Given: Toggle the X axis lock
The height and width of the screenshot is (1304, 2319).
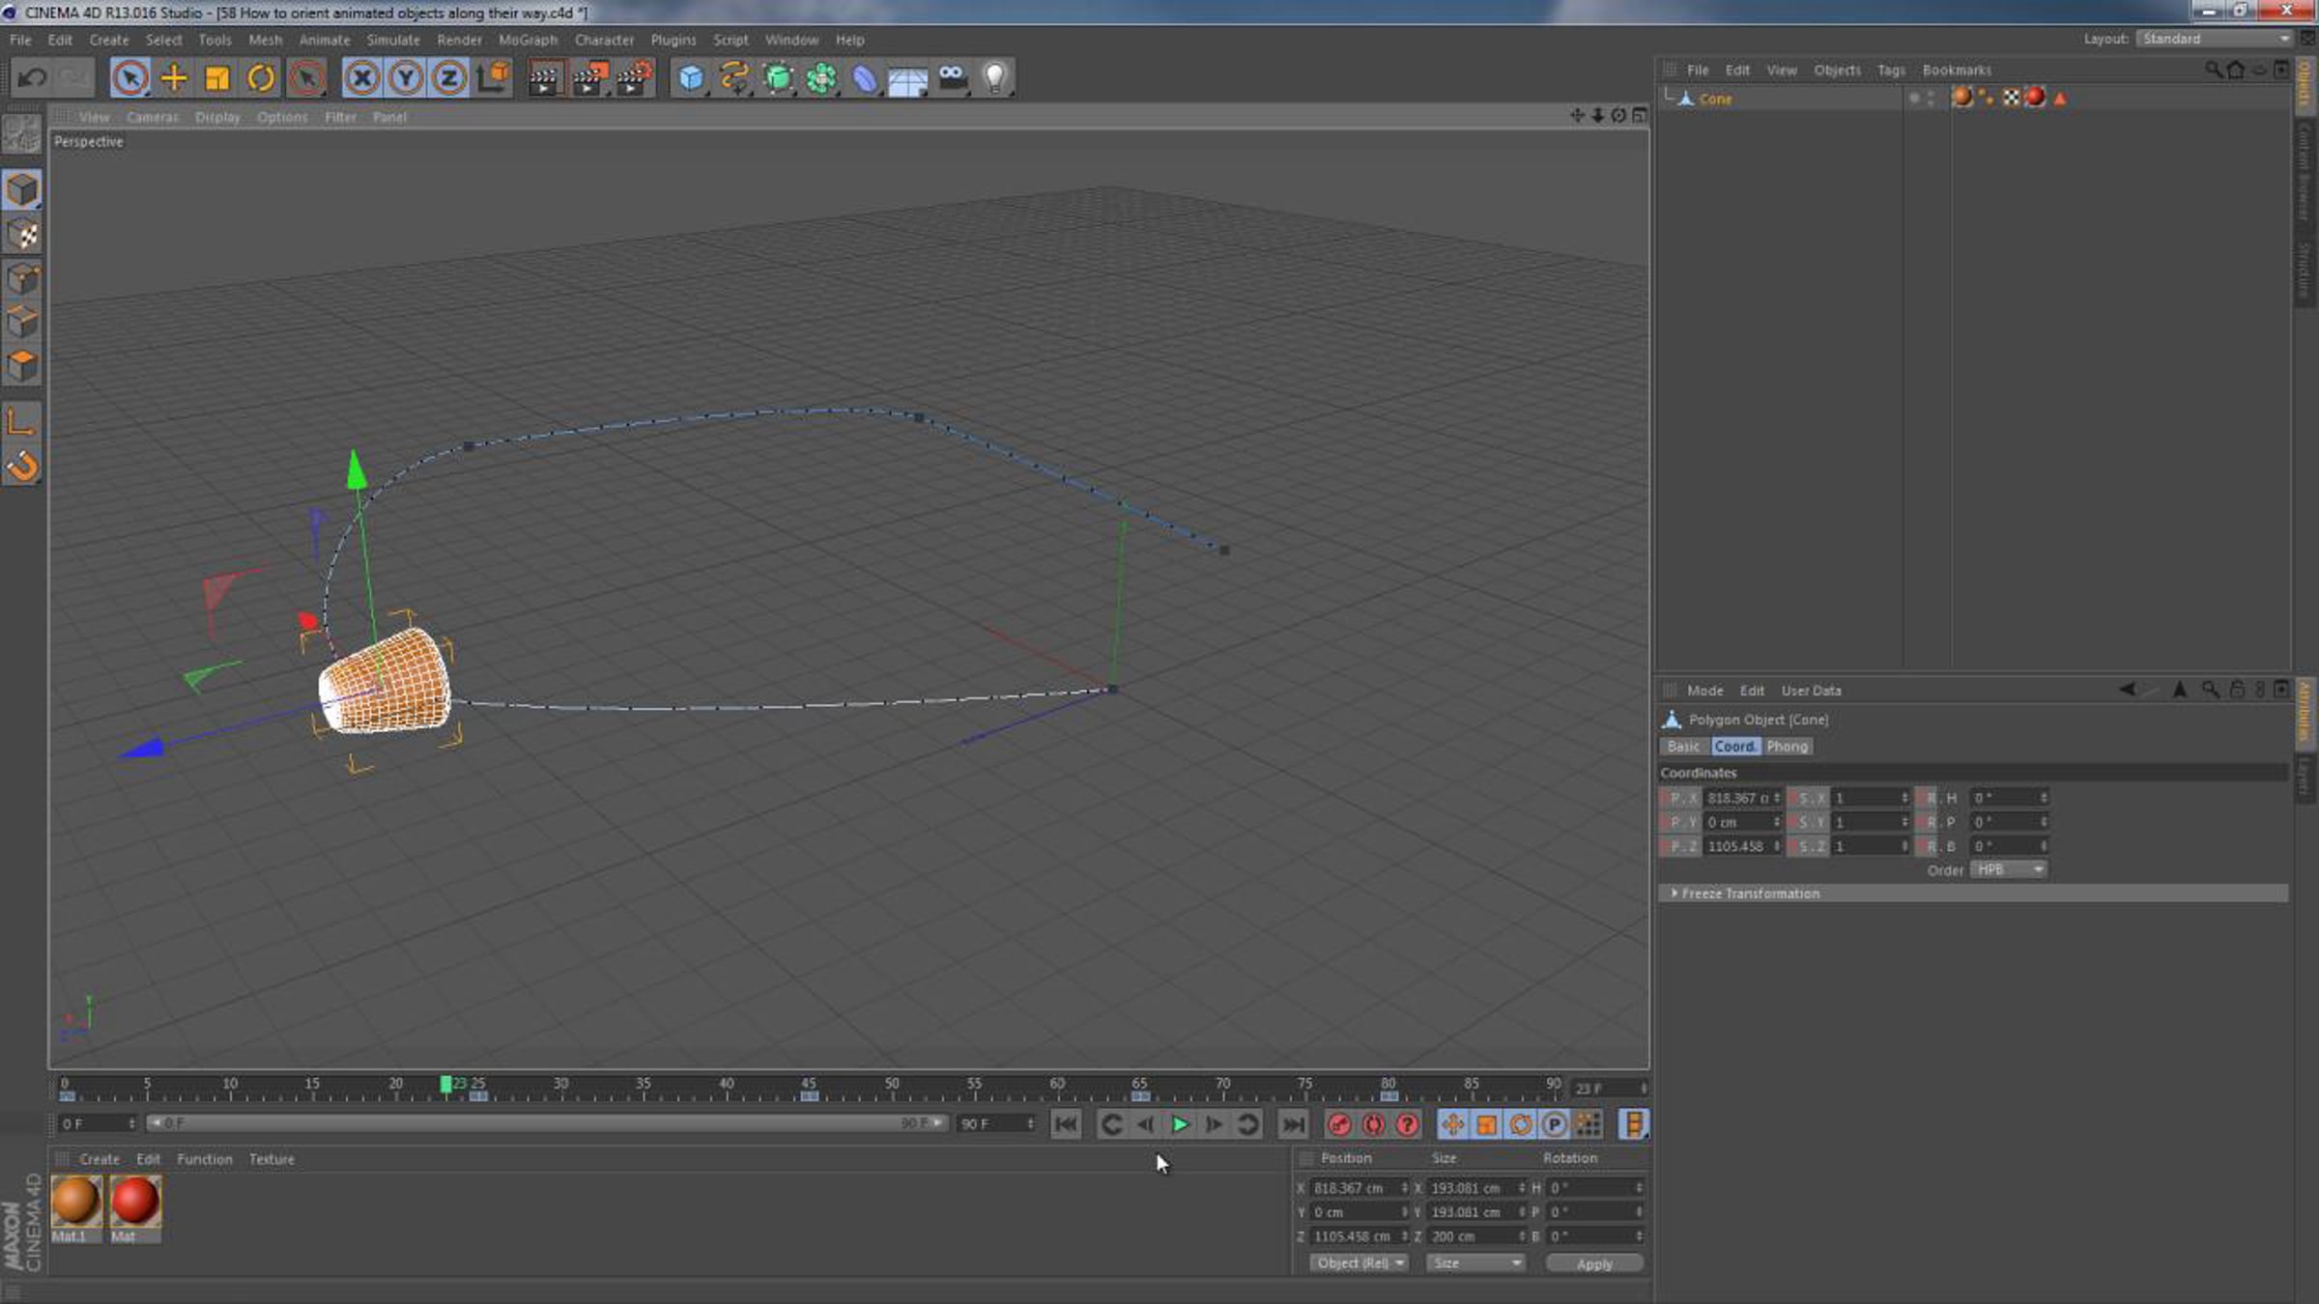Looking at the screenshot, I should pos(362,77).
